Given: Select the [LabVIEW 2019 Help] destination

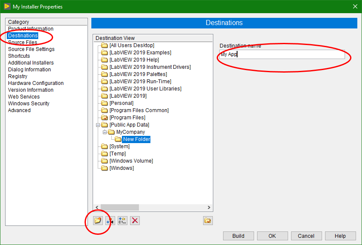Looking at the screenshot, I should click(134, 60).
